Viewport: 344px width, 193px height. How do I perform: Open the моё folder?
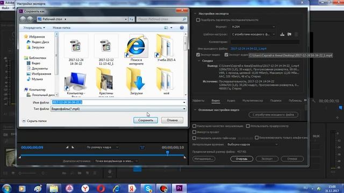[166, 81]
